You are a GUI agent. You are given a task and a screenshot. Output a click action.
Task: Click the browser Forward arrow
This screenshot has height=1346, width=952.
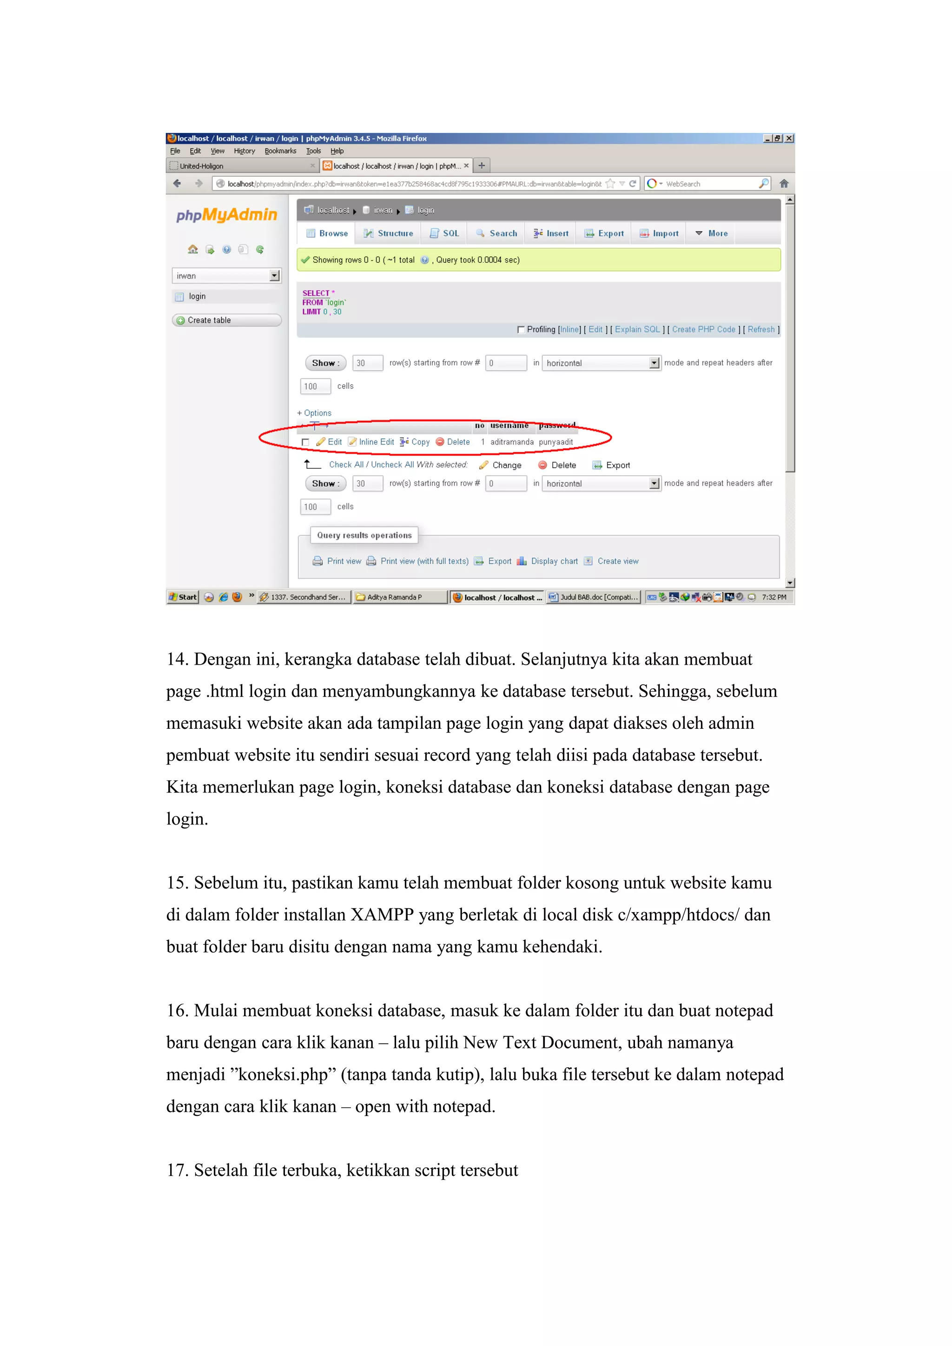[x=199, y=184]
